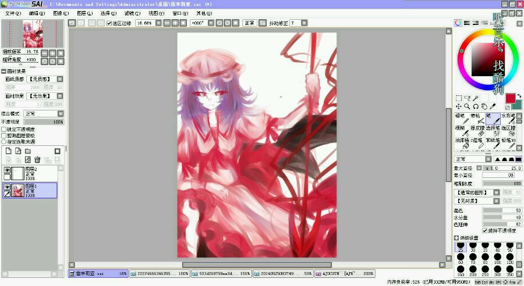Adjust the 不透明度 layer opacity slider
This screenshot has width=524, height=286.
tap(44, 122)
